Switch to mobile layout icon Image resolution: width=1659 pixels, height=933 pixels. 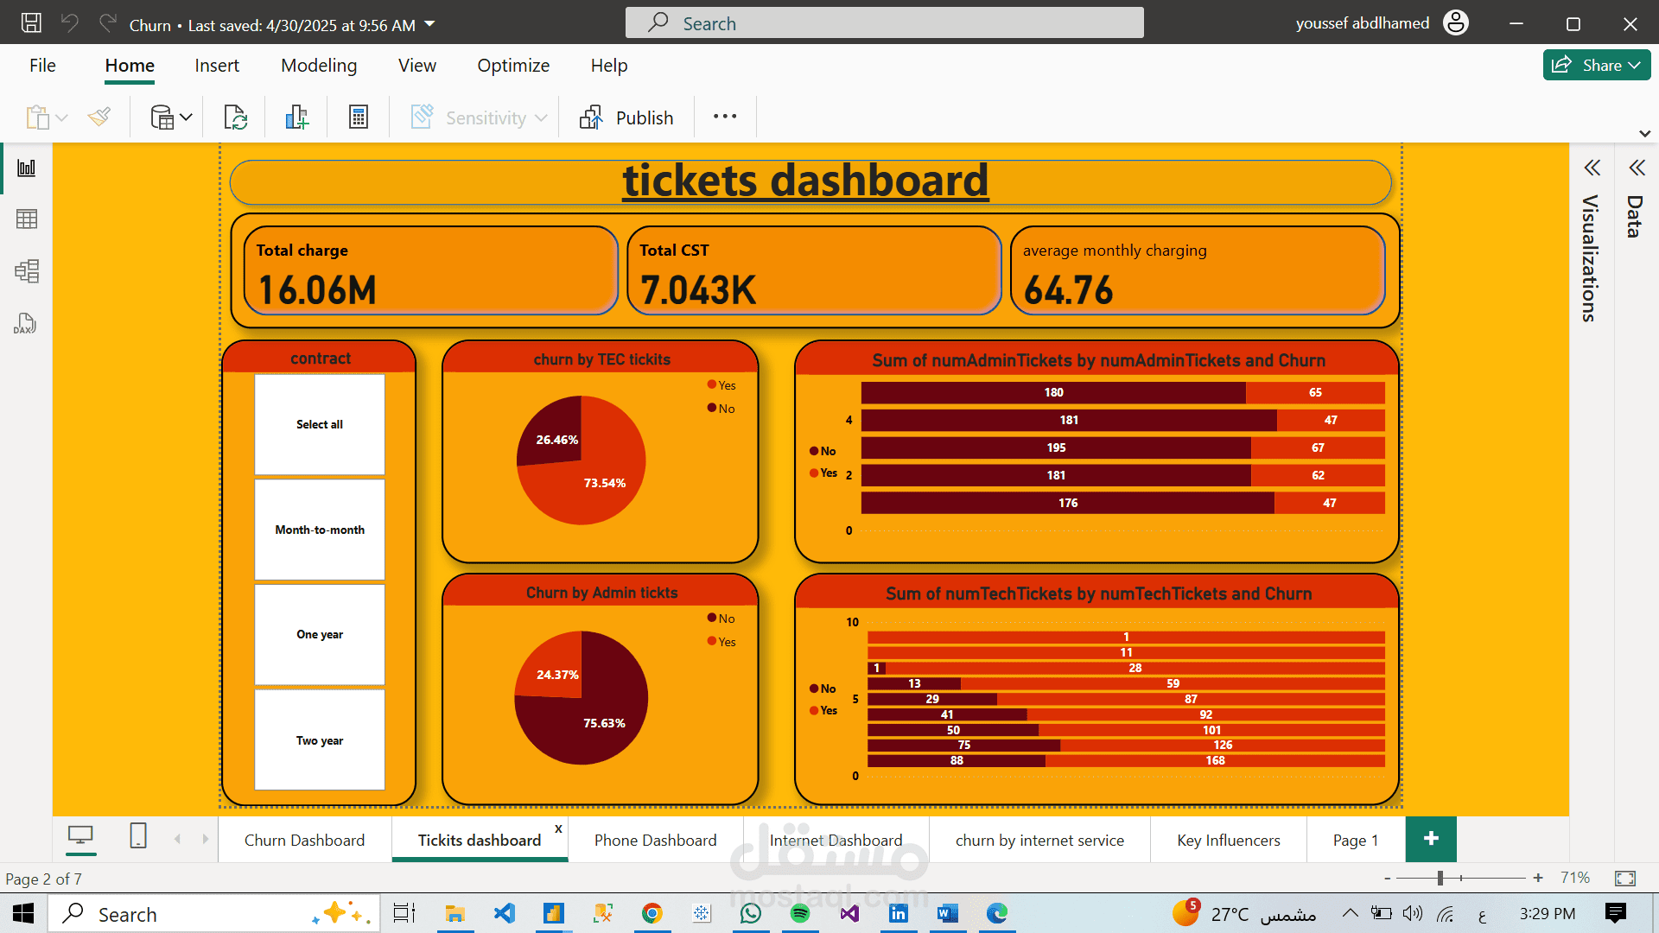click(x=137, y=836)
